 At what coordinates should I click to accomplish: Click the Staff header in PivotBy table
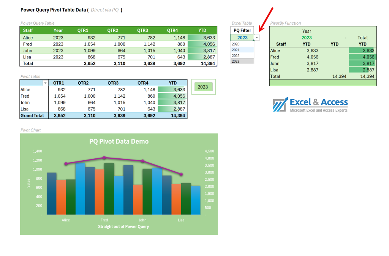click(x=281, y=44)
